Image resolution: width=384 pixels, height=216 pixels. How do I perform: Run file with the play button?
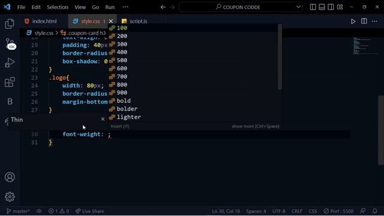353,22
